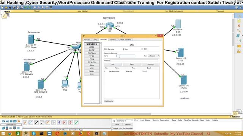This screenshot has height=136, width=243.
Task: Choose the copper straight-through cable
Action: coord(36,122)
